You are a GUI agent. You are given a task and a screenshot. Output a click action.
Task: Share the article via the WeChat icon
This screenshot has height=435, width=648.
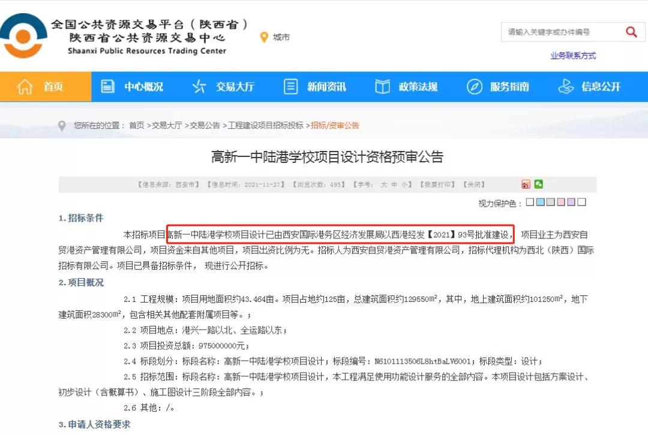[538, 184]
